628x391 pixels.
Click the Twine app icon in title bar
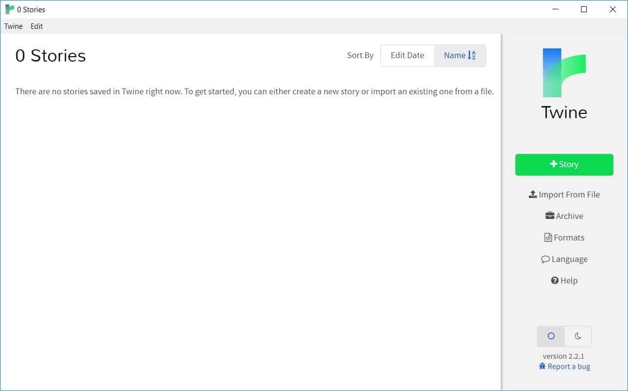click(x=9, y=9)
